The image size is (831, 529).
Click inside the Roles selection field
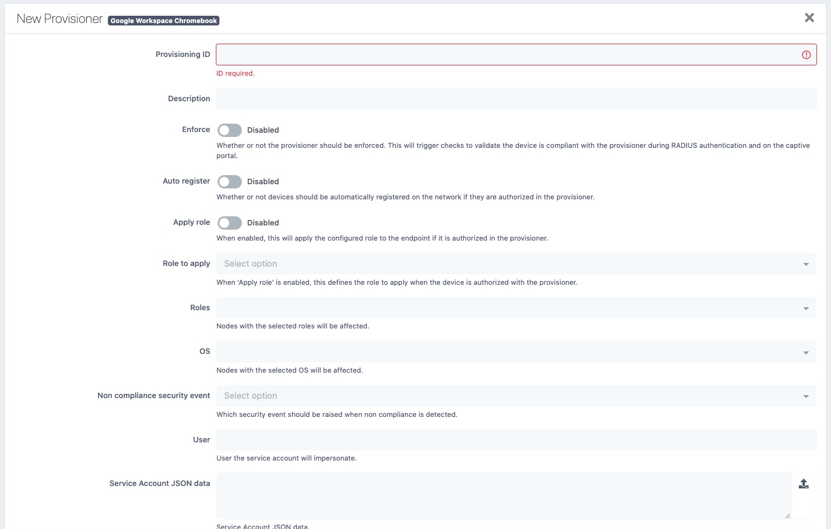[424, 307]
